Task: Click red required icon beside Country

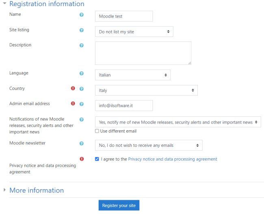Action: 73,88
